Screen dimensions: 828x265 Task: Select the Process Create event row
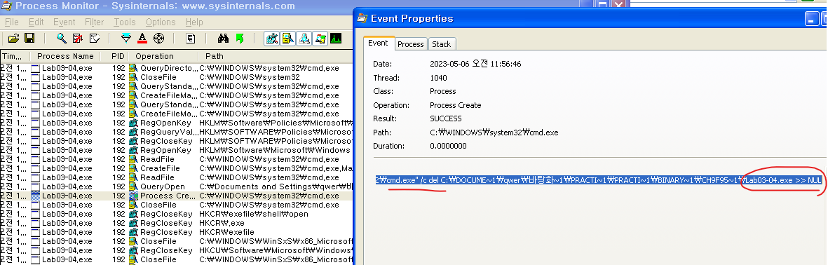click(x=176, y=196)
